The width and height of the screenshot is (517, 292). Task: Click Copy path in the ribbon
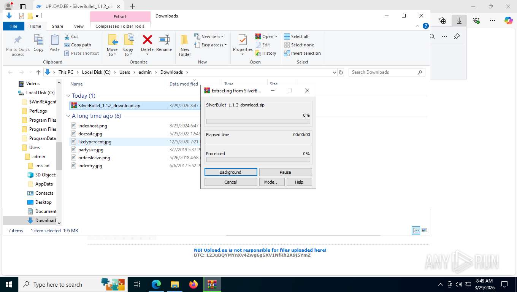(78, 45)
